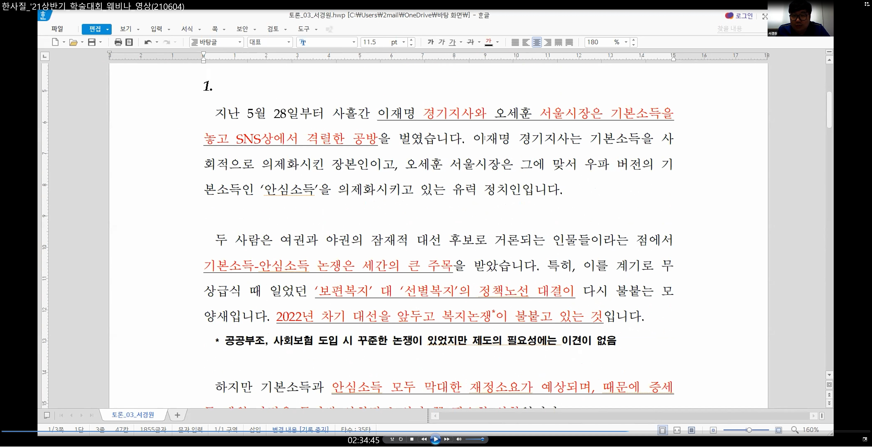
Task: Fast forward the video
Action: click(447, 439)
